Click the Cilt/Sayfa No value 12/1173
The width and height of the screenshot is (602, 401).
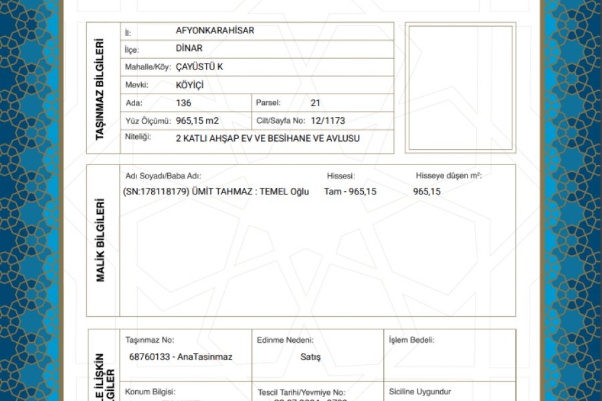tap(328, 120)
